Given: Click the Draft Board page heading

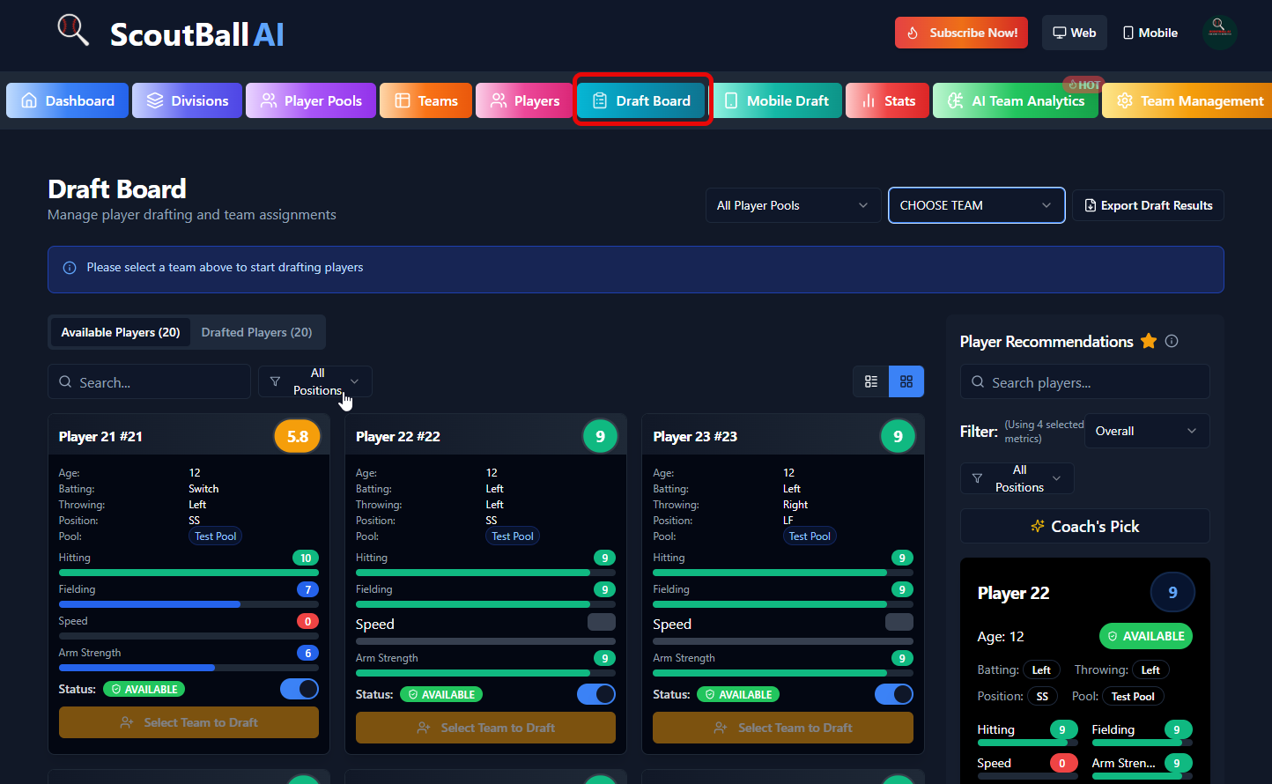Looking at the screenshot, I should [117, 189].
